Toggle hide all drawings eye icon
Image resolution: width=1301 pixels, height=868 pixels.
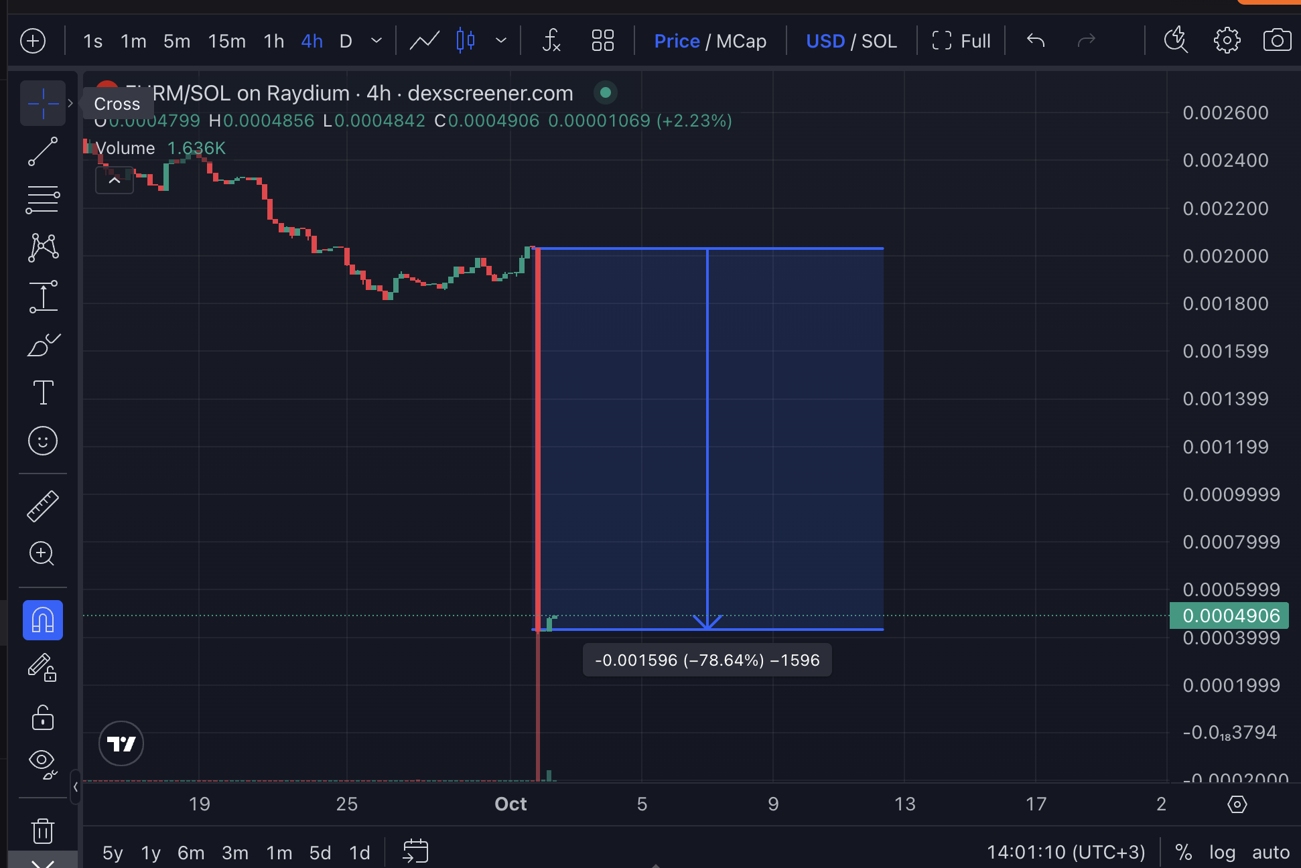pos(43,762)
